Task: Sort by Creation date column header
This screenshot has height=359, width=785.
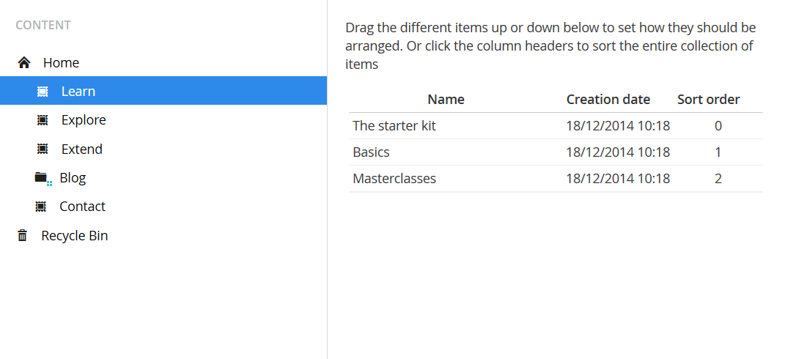Action: point(608,100)
